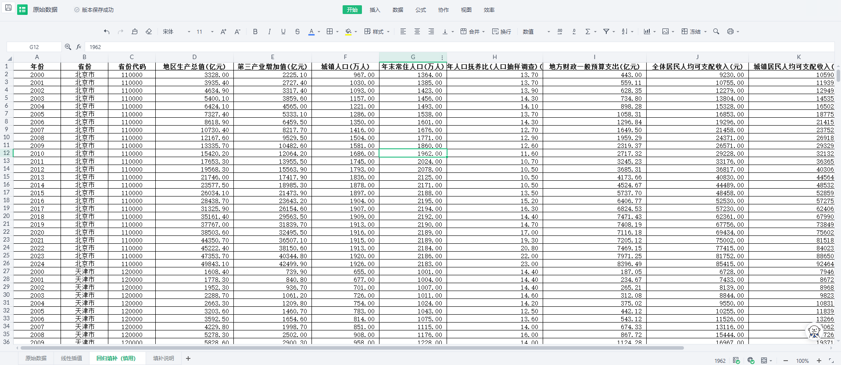Open the number format dropdown (数值)
This screenshot has width=841, height=365.
[536, 32]
